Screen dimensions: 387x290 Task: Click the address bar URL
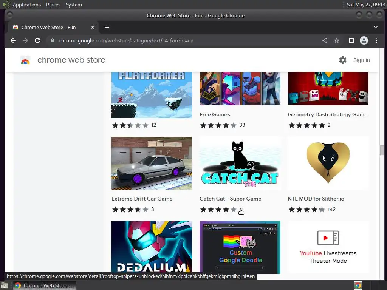126,40
